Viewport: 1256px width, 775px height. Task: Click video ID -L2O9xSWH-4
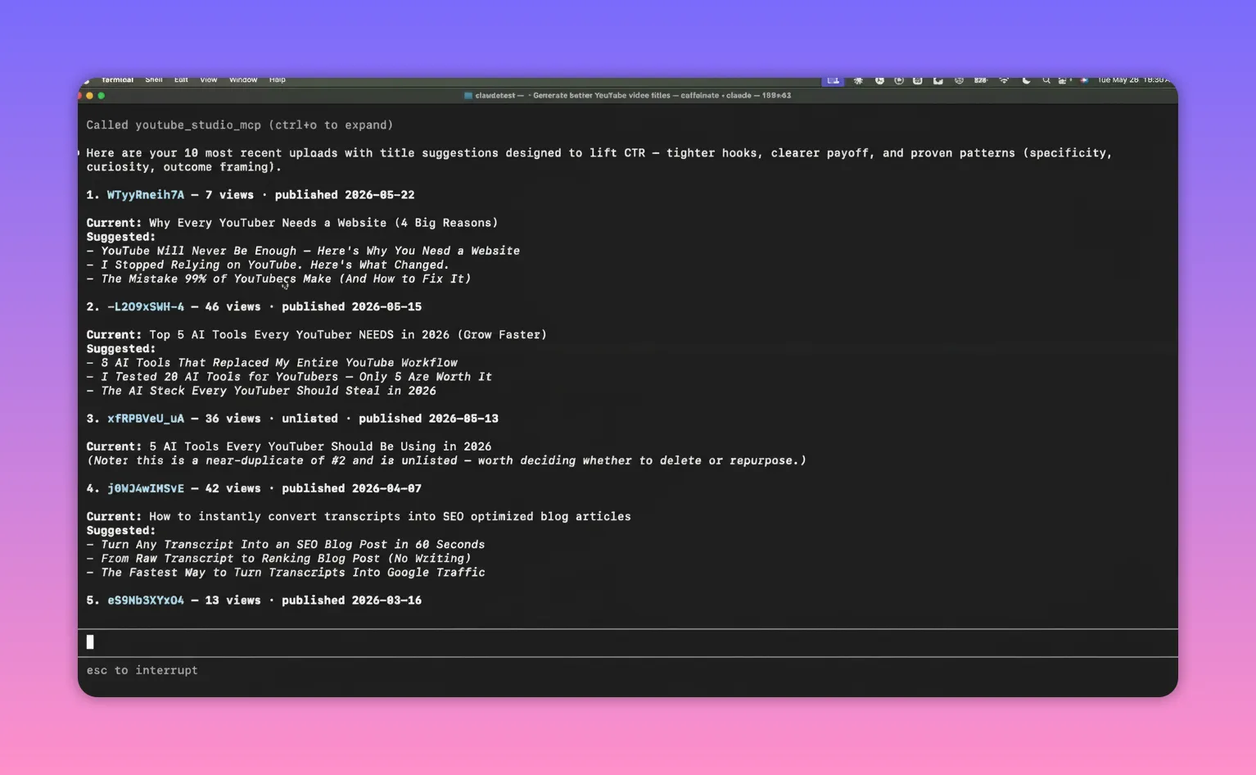[146, 307]
